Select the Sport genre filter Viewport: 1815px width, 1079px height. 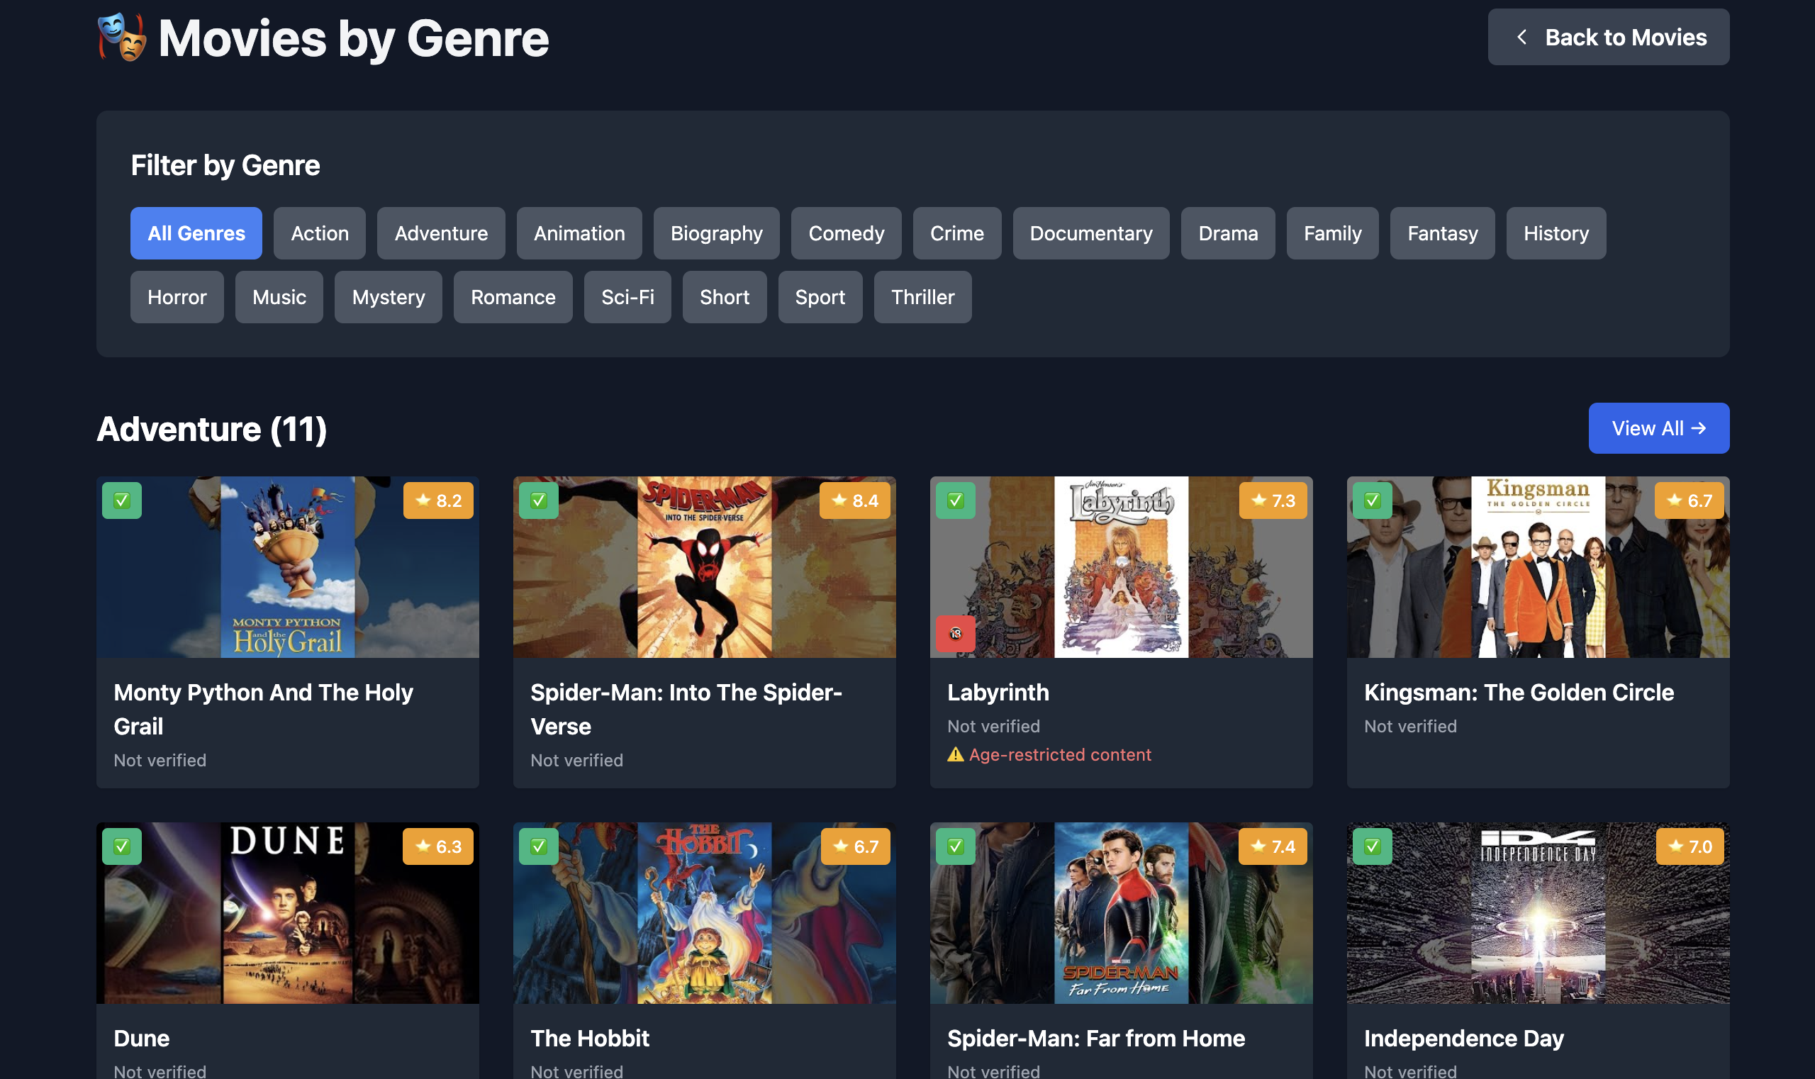[x=820, y=297]
